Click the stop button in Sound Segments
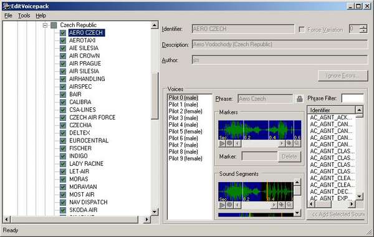This screenshot has width=374, height=237. click(229, 205)
